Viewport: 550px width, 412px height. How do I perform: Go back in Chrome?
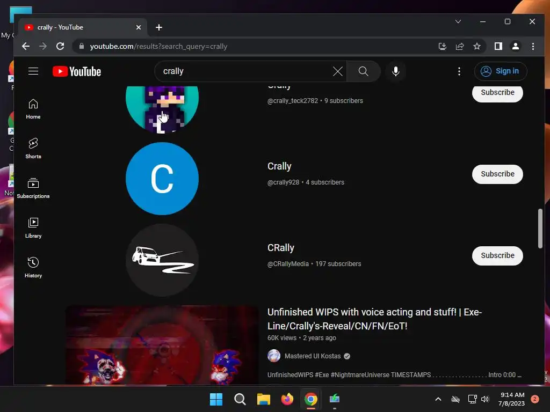click(x=26, y=46)
